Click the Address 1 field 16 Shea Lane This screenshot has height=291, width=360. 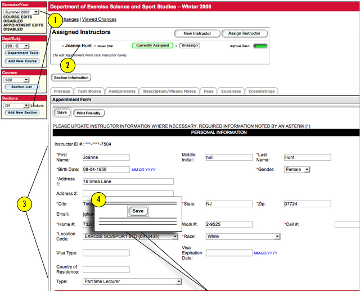tap(128, 181)
